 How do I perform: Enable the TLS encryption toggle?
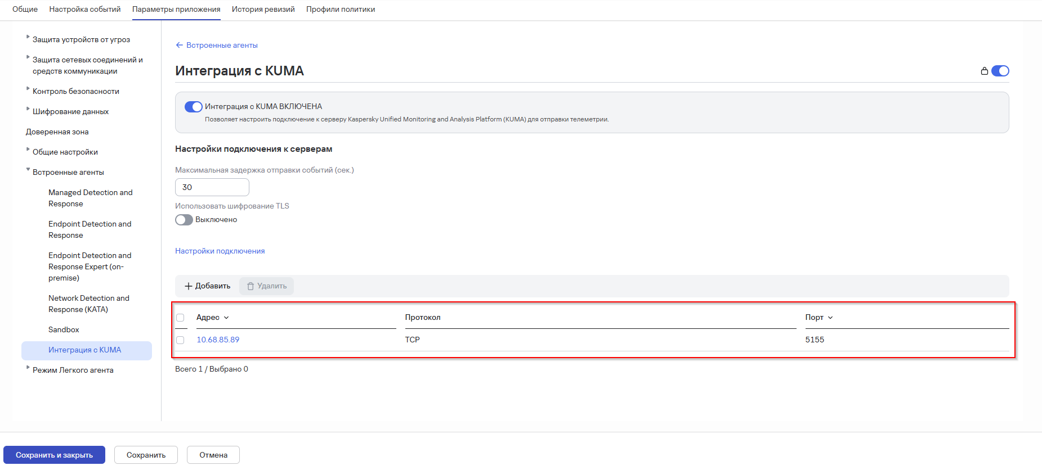pos(184,220)
